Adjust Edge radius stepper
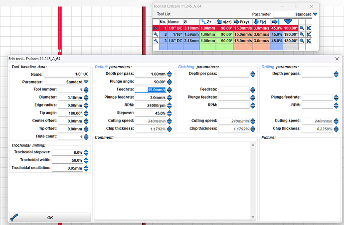Image resolution: width=344 pixels, height=225 pixels. (x=86, y=106)
